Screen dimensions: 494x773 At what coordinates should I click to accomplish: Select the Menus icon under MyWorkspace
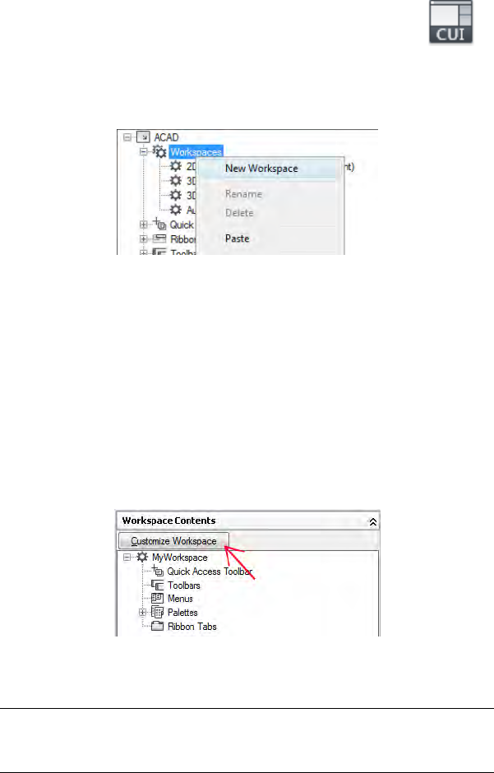(x=157, y=599)
